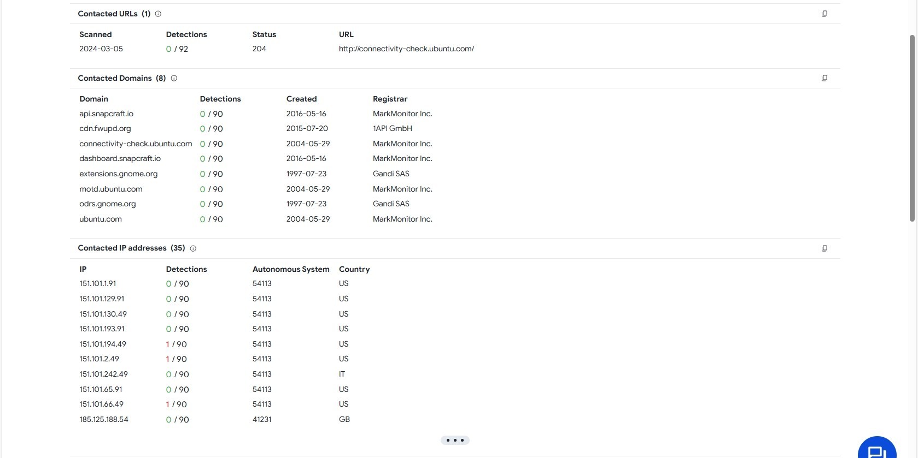Select the 0 / 92 URL detections value

click(177, 49)
